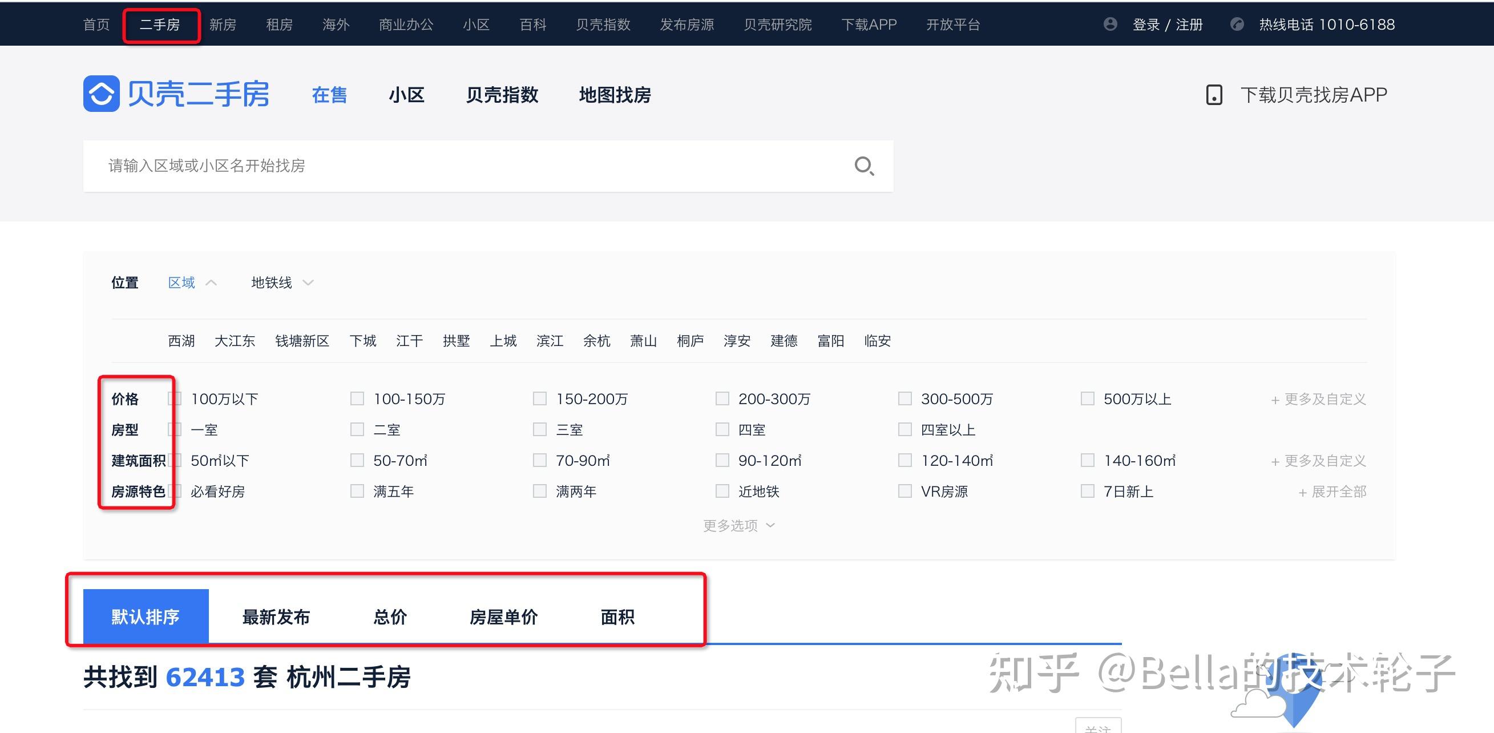The image size is (1494, 733).
Task: Click the Beike house logo icon
Action: point(102,94)
